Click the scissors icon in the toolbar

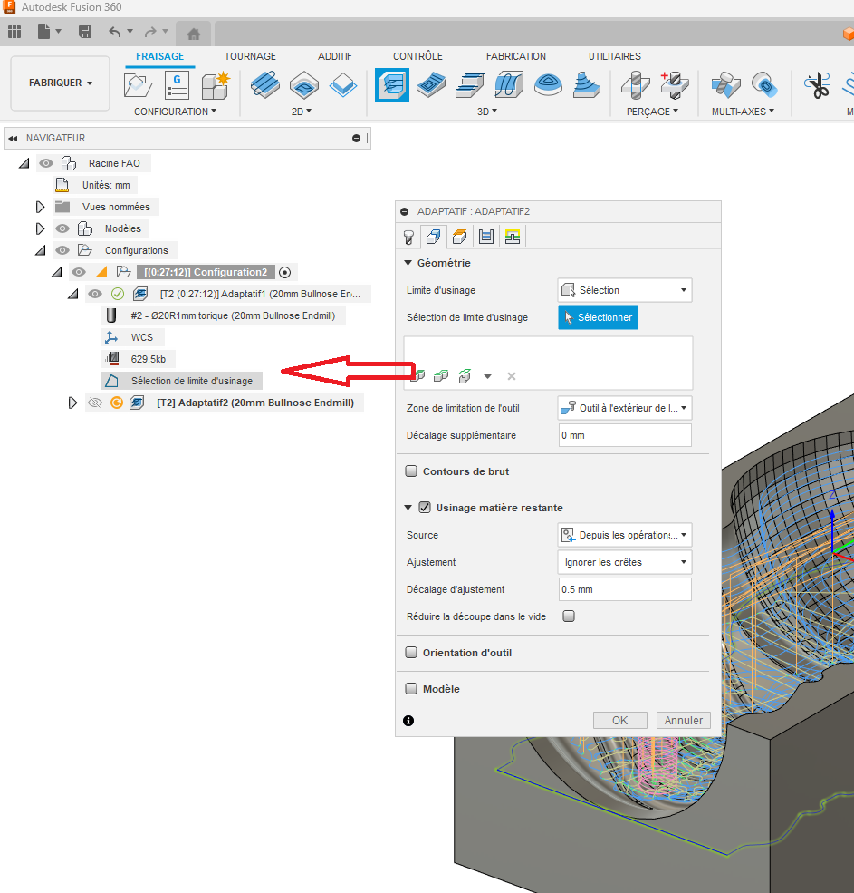816,86
